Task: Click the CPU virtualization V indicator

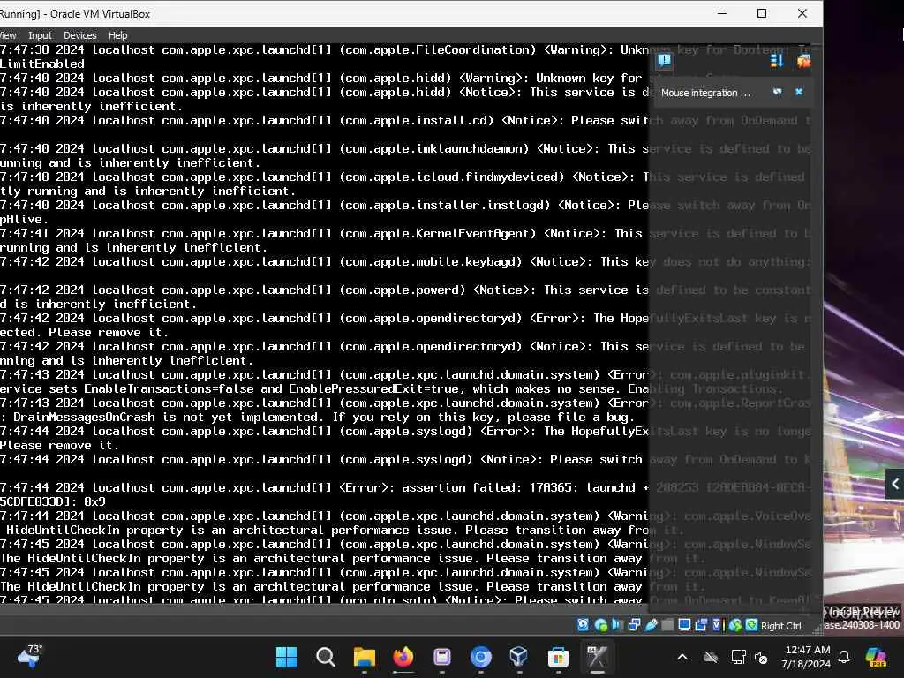Action: (717, 625)
